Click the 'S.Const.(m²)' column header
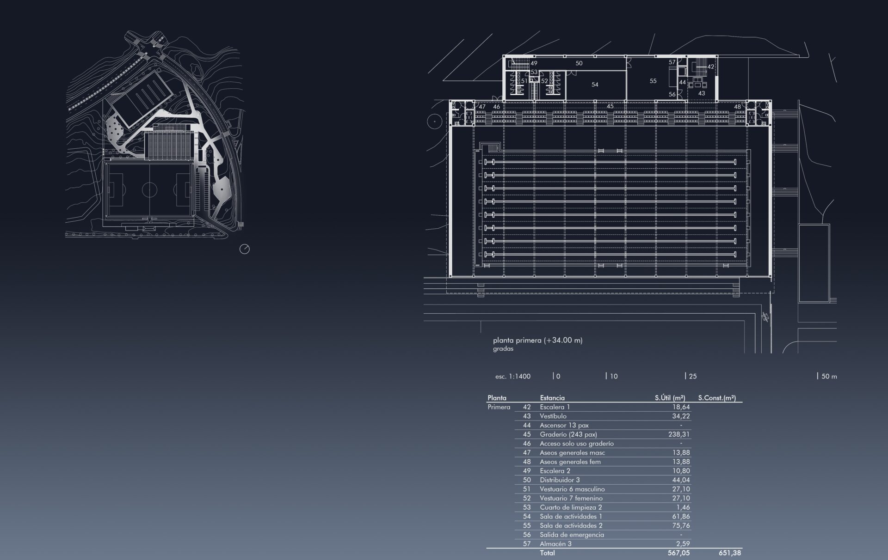Screen dimensions: 888x560 coord(717,398)
